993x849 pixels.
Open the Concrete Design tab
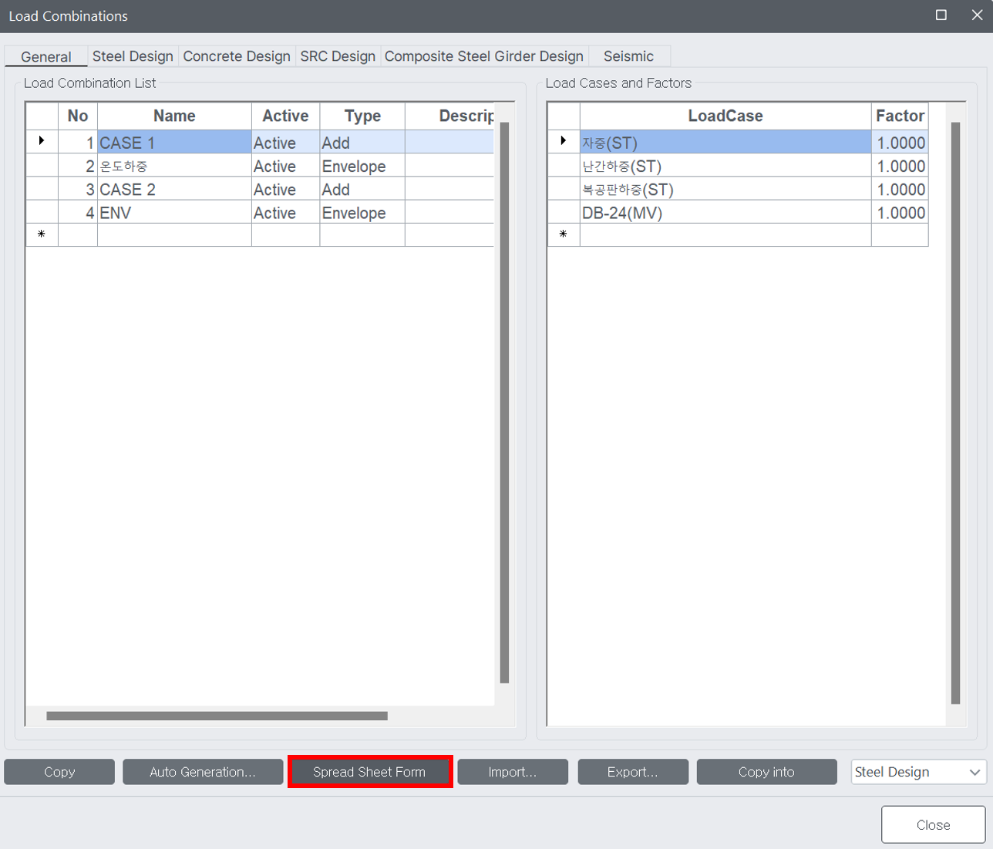(x=237, y=56)
